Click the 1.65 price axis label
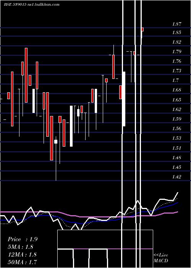This screenshot has width=191, height=268. click(176, 100)
